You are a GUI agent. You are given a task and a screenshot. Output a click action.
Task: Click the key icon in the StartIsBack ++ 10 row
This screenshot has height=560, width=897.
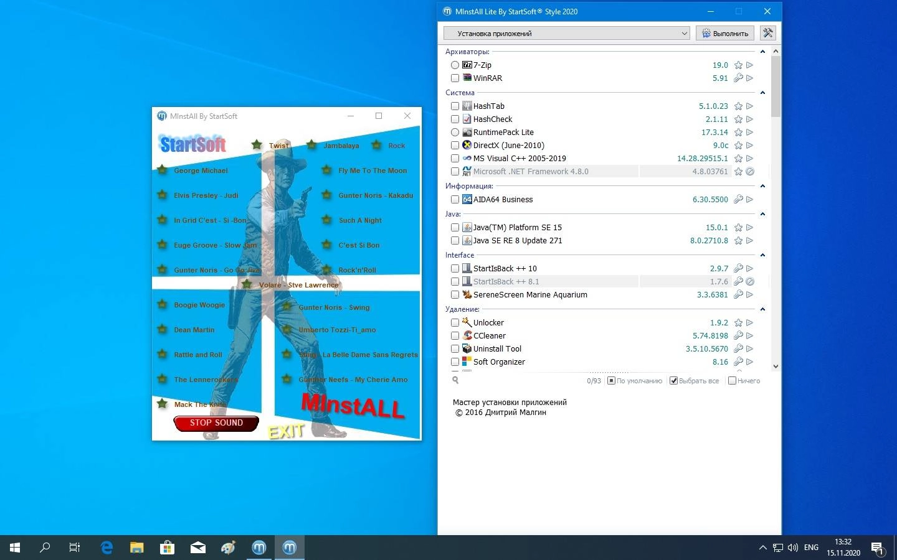click(738, 268)
